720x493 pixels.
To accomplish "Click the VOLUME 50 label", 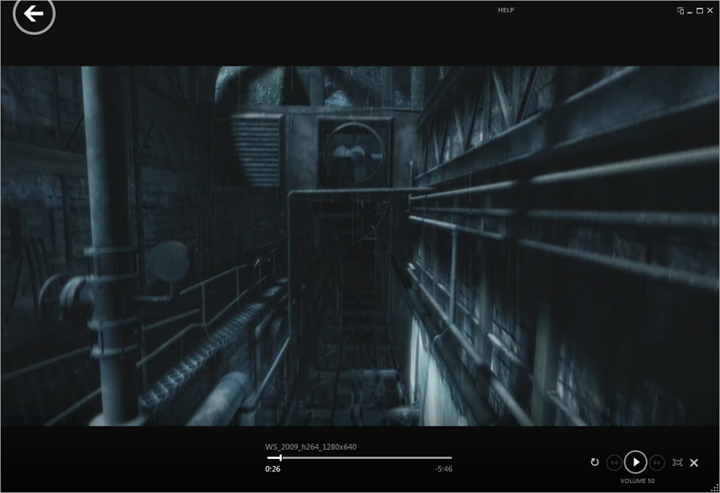I will click(x=637, y=480).
